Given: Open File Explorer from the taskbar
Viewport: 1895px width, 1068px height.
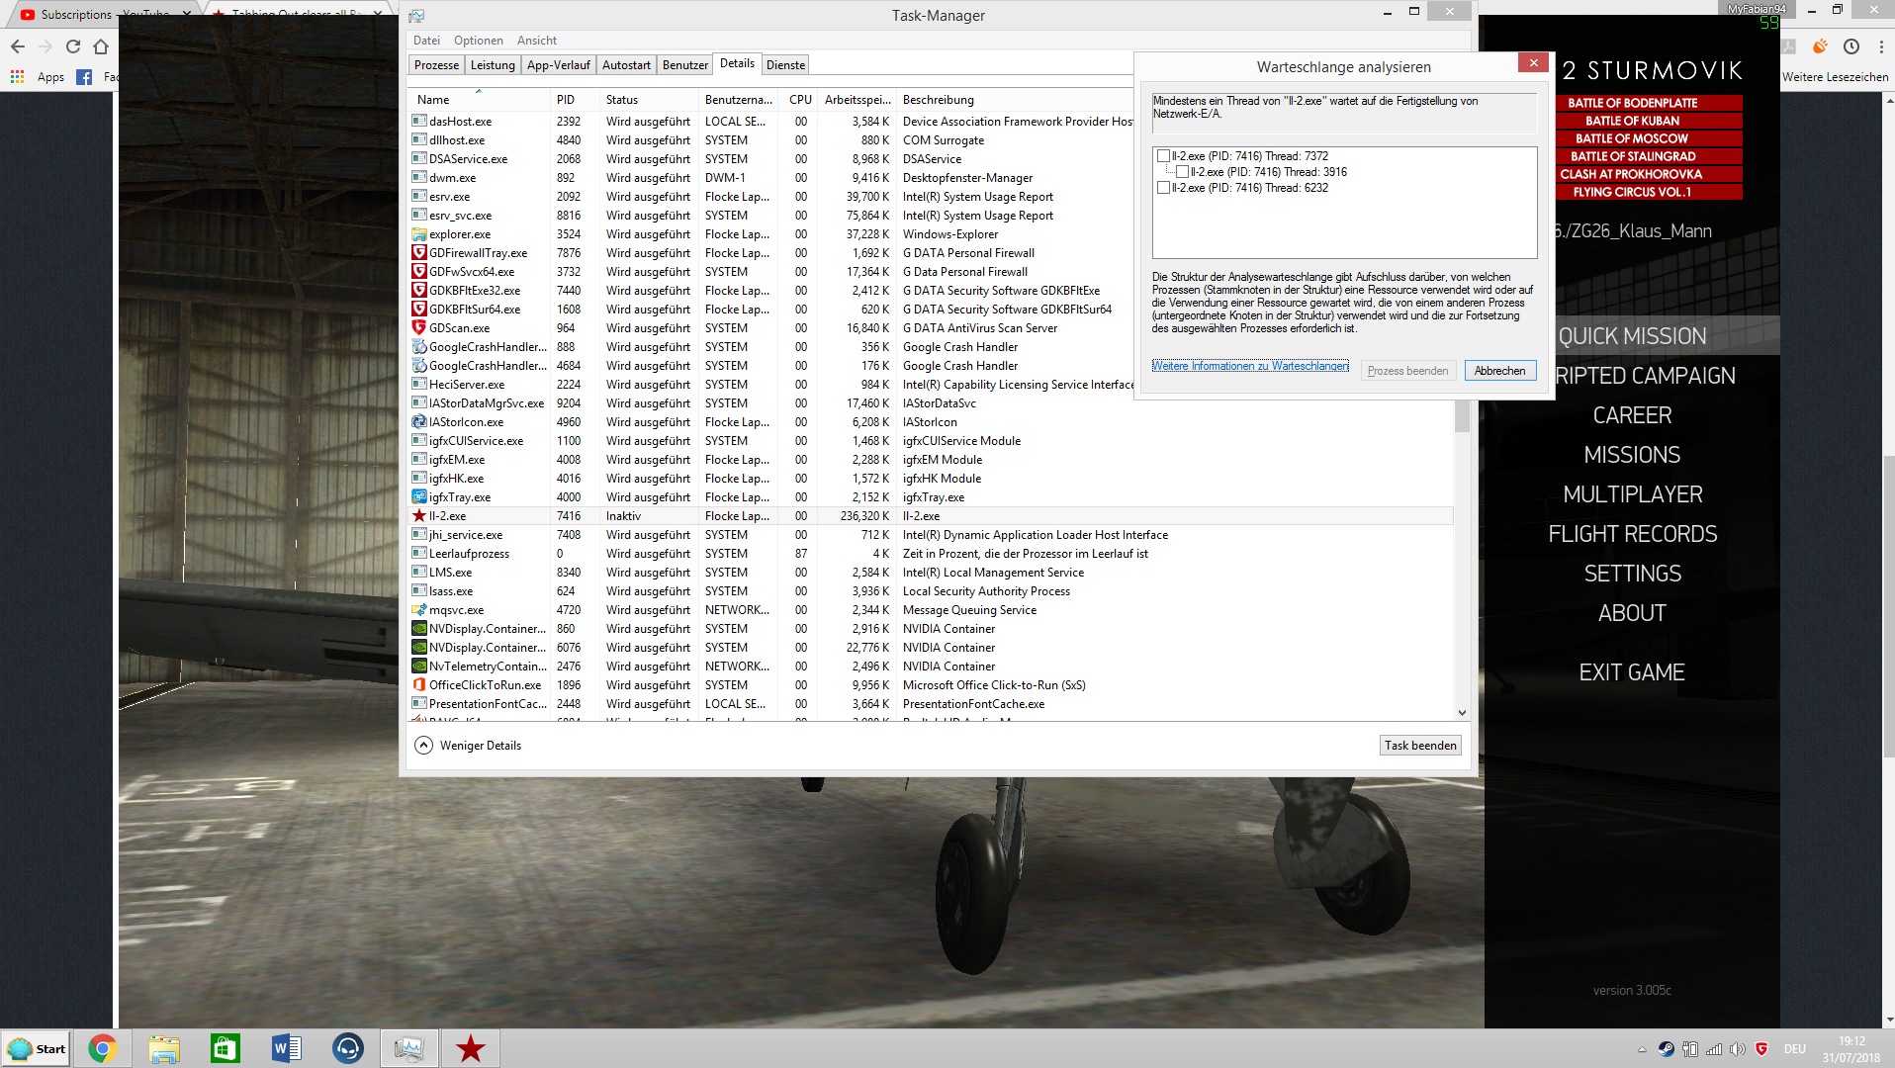Looking at the screenshot, I should tap(164, 1048).
